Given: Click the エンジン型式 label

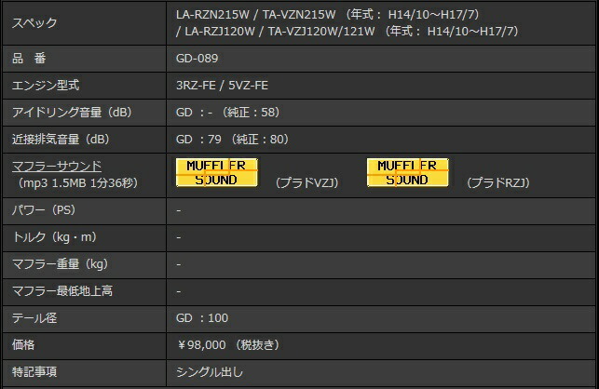Looking at the screenshot, I should click(46, 86).
